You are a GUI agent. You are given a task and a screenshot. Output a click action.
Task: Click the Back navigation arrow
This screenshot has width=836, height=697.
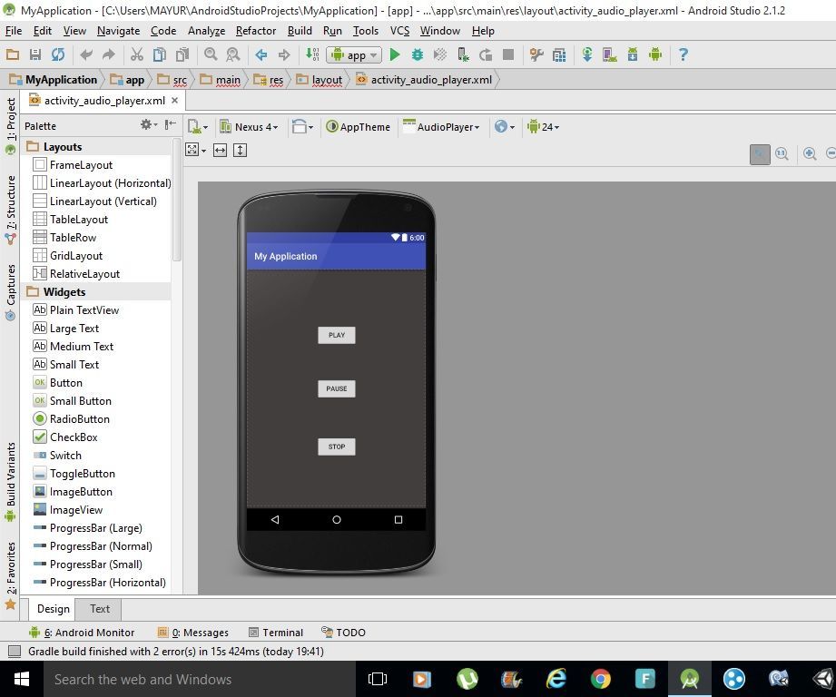[261, 54]
